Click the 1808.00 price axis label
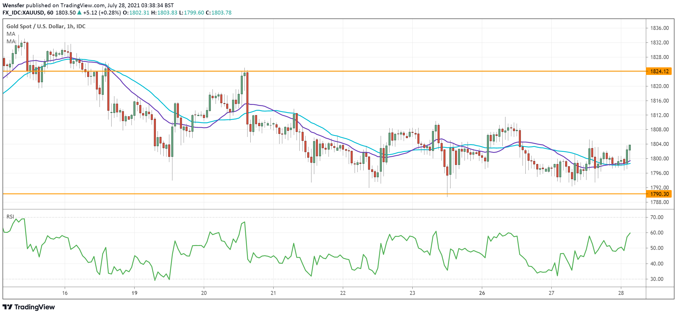This screenshot has width=677, height=315. click(659, 129)
